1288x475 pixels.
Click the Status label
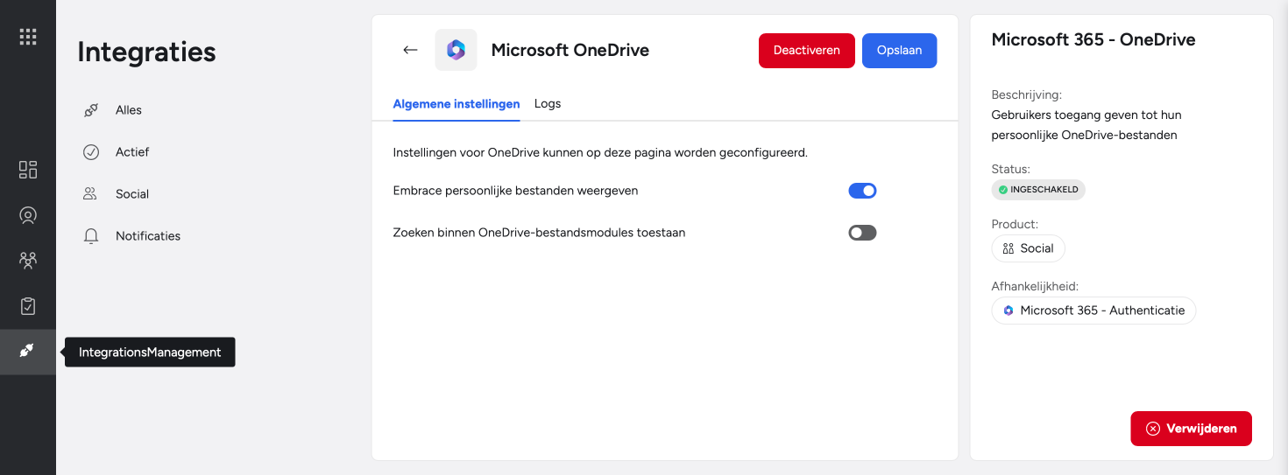(1011, 169)
